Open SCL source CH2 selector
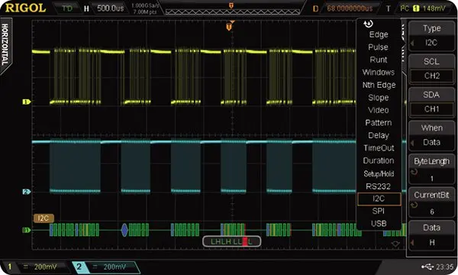 pyautogui.click(x=431, y=69)
